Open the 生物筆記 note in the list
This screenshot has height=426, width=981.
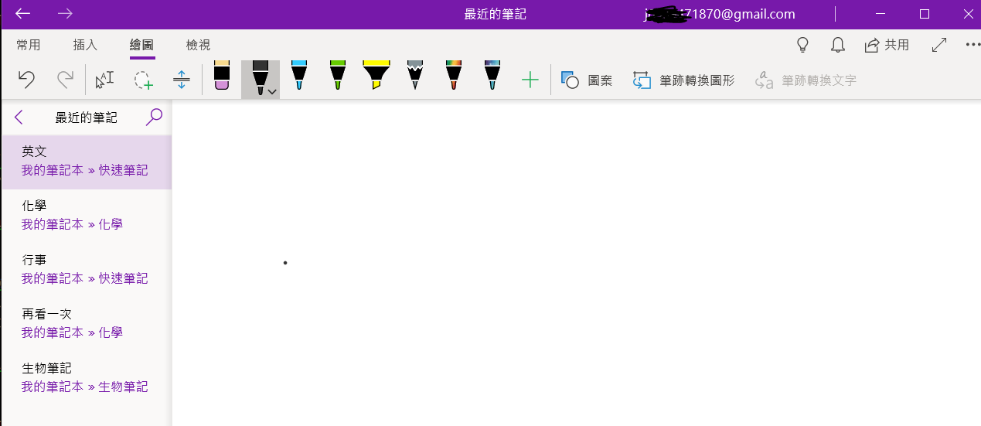click(x=85, y=377)
